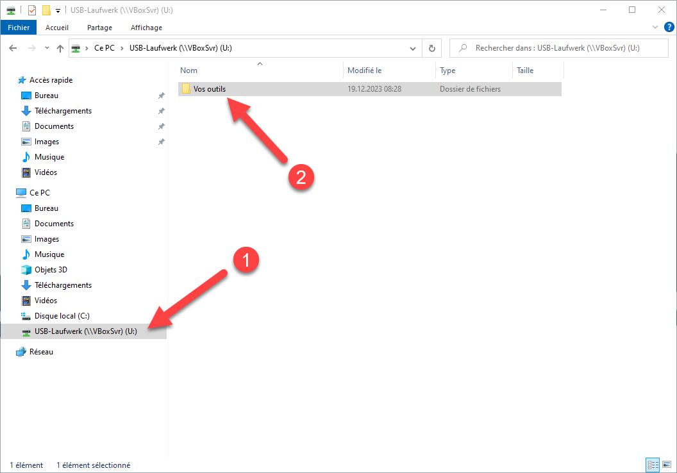This screenshot has height=473, width=677.
Task: Click the forward navigation arrow
Action: pyautogui.click(x=31, y=48)
